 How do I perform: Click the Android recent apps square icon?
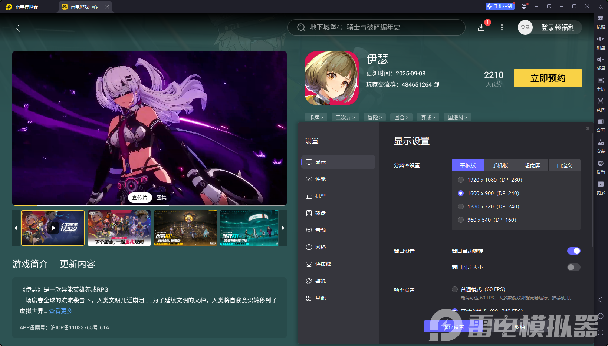pyautogui.click(x=601, y=332)
